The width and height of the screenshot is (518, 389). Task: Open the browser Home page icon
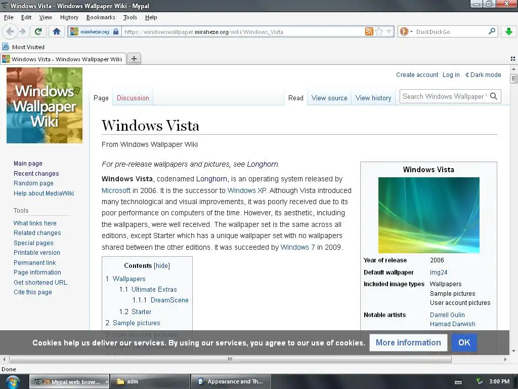57,31
